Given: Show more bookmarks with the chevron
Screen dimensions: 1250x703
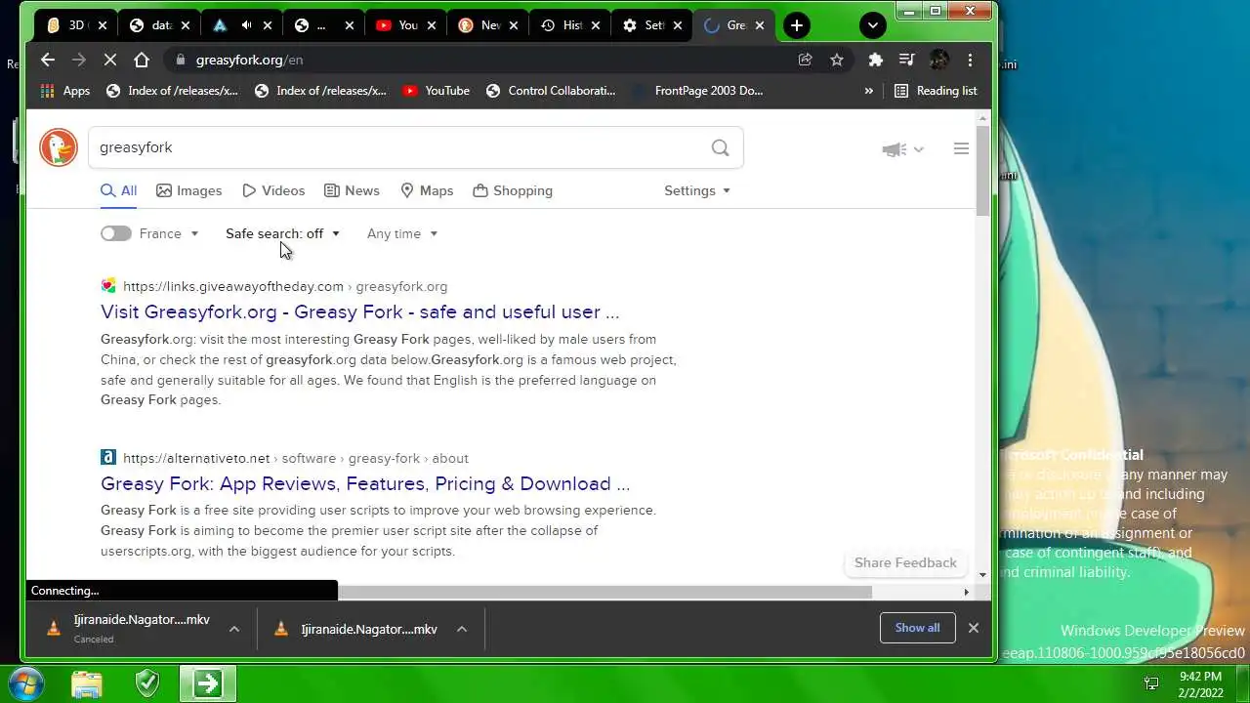Looking at the screenshot, I should click(x=868, y=91).
